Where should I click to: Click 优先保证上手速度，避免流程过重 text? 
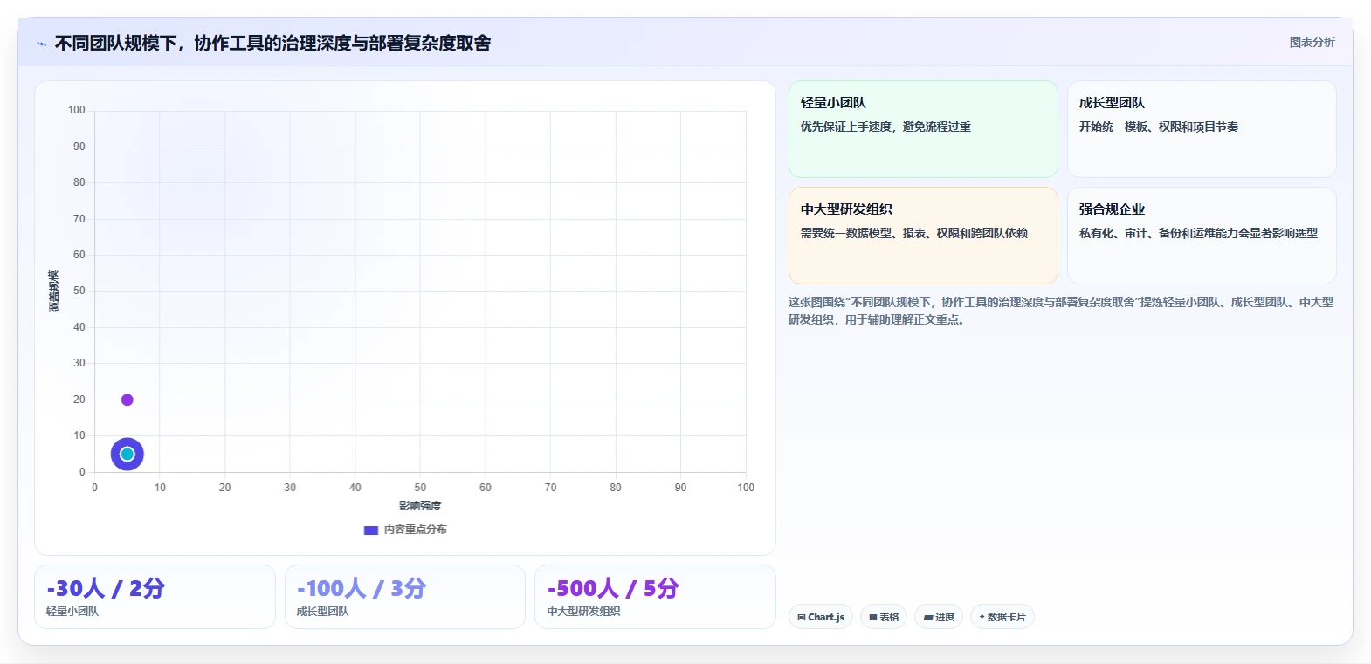[x=885, y=127]
